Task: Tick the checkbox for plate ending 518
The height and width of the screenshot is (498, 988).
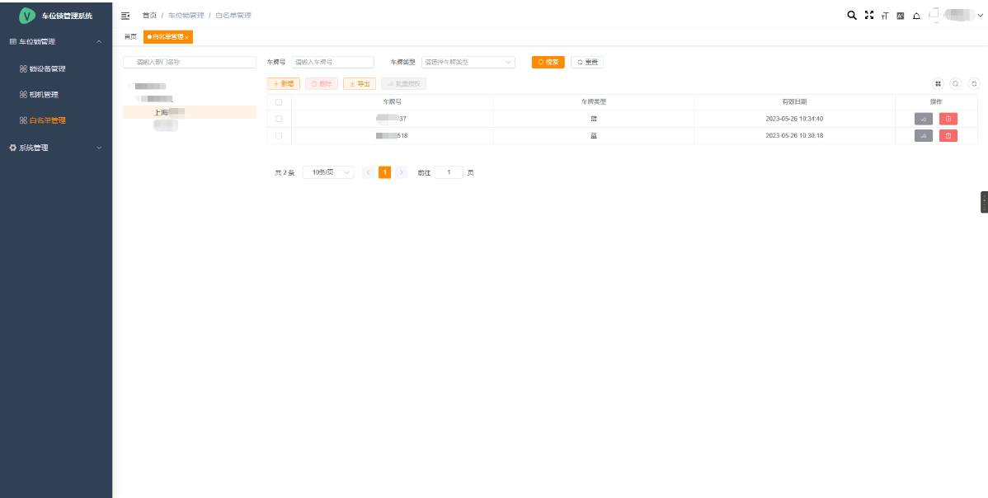Action: pyautogui.click(x=279, y=135)
